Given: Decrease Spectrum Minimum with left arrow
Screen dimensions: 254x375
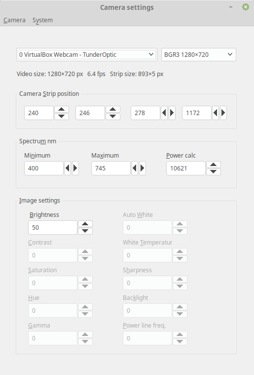Looking at the screenshot, I should tap(68, 168).
